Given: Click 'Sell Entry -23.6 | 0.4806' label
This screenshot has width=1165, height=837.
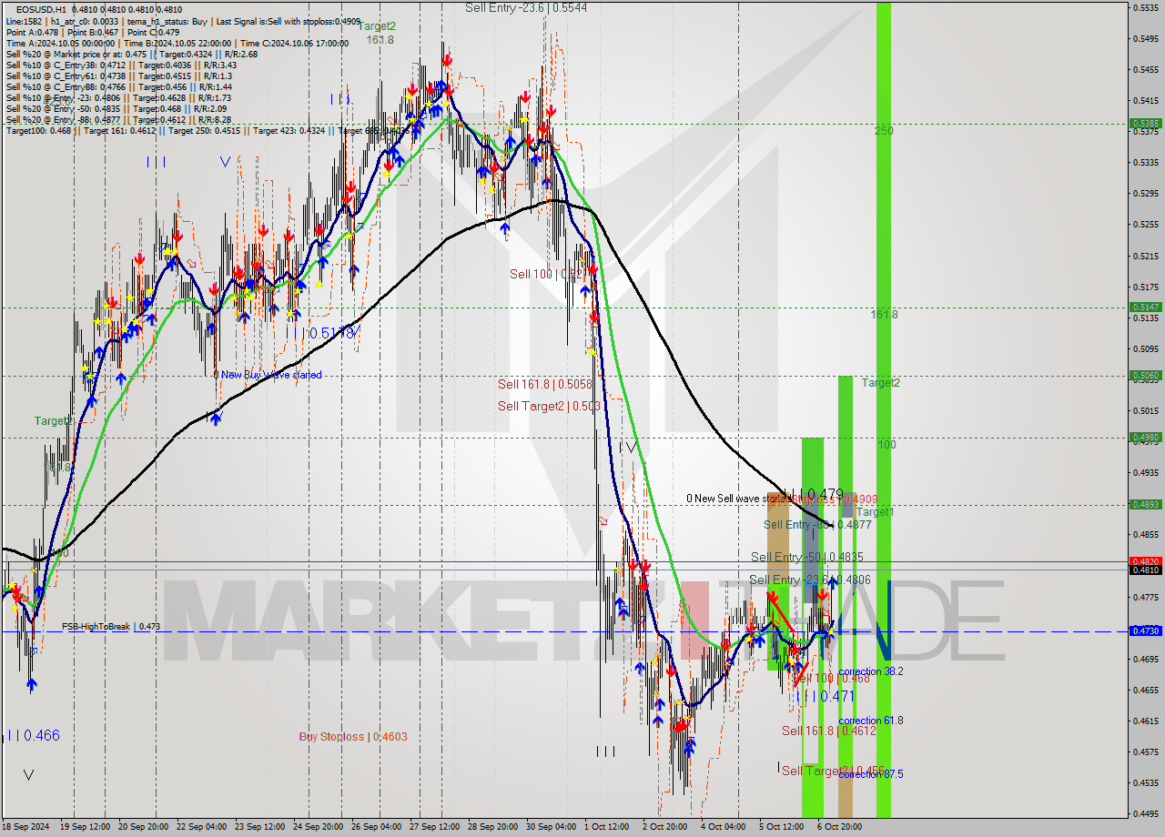Looking at the screenshot, I should click(x=810, y=580).
